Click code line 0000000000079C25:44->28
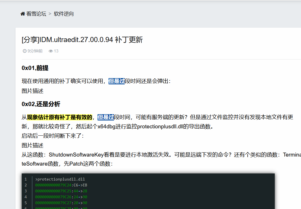The width and height of the screenshot is (301, 209). tap(61, 191)
